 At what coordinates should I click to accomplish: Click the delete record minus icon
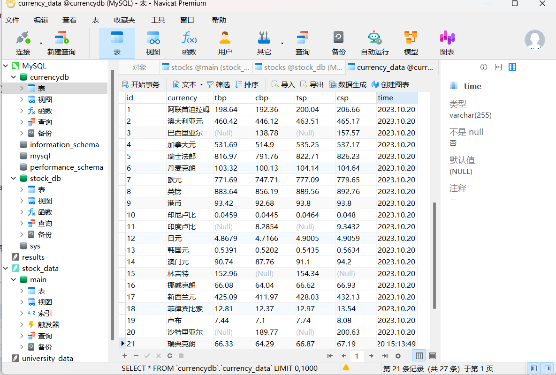coord(136,356)
